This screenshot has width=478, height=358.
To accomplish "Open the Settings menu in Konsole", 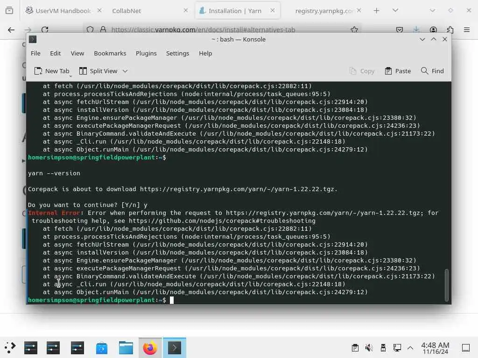I will coord(177,53).
